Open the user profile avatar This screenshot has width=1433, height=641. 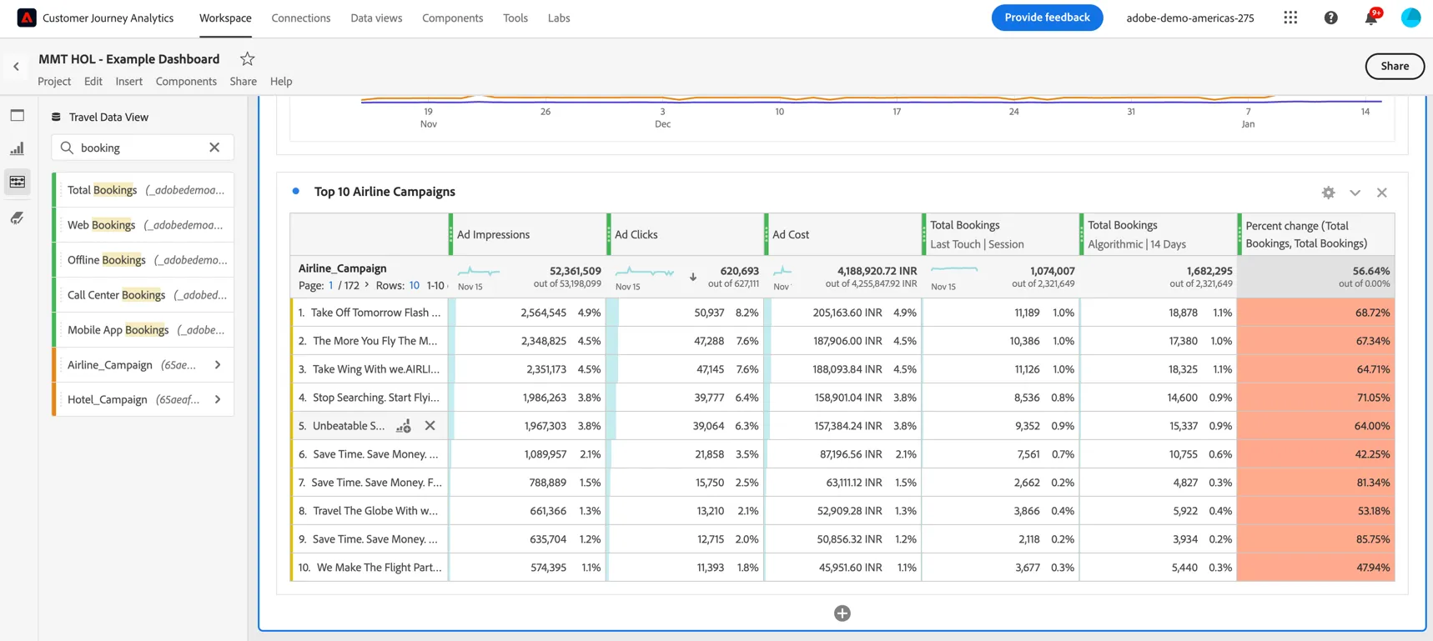[1410, 18]
